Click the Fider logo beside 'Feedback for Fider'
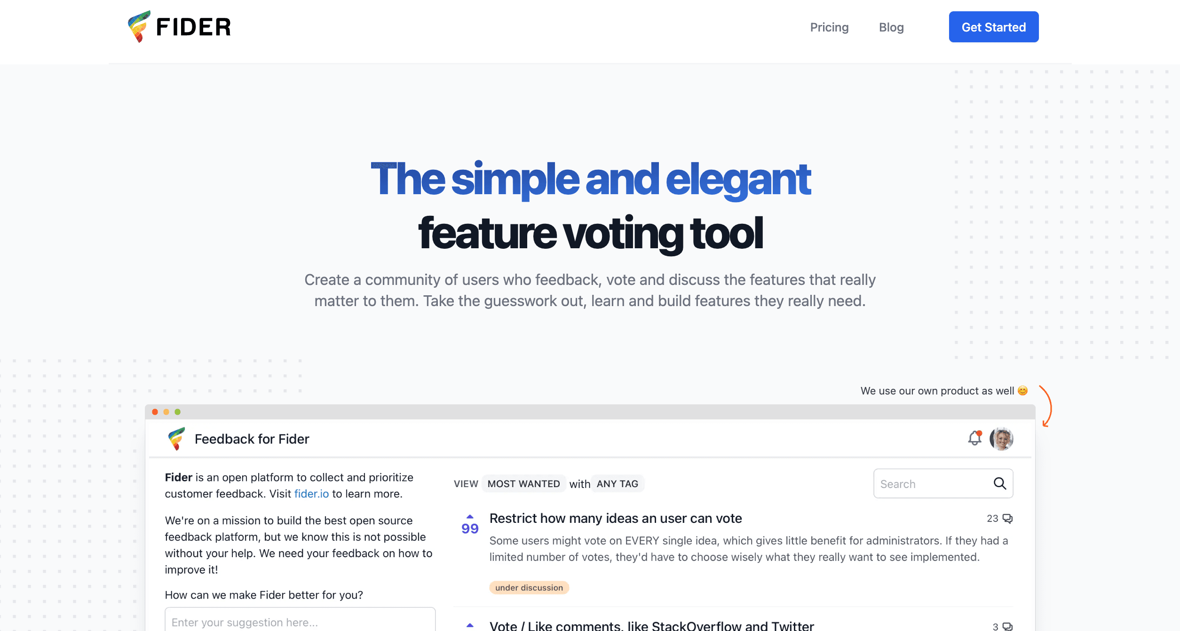 click(177, 439)
